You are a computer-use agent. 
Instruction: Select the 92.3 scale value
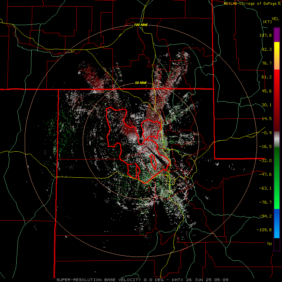click(267, 49)
